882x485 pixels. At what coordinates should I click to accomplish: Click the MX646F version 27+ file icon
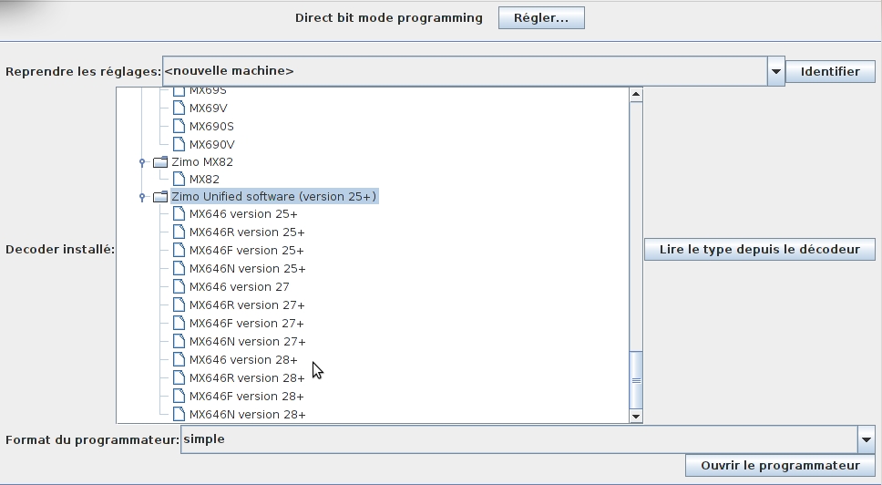coord(179,323)
